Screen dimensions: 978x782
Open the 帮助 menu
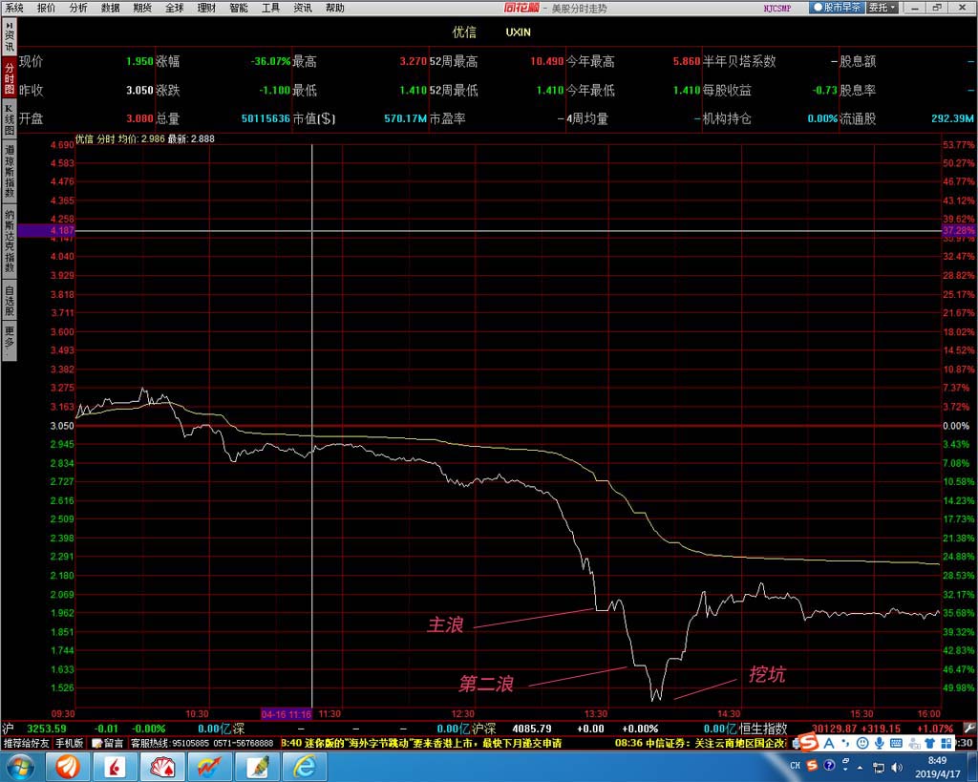[x=335, y=8]
